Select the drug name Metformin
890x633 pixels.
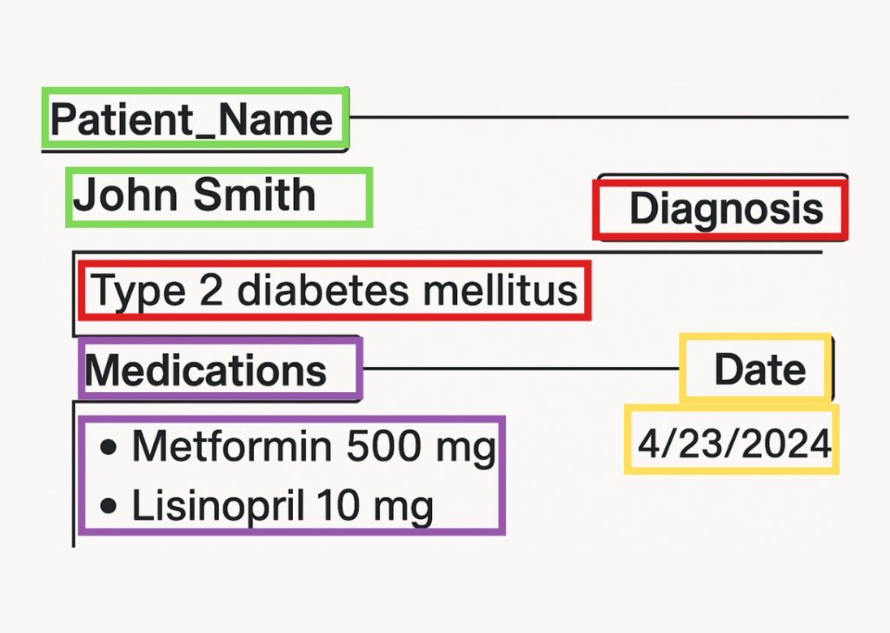[232, 448]
